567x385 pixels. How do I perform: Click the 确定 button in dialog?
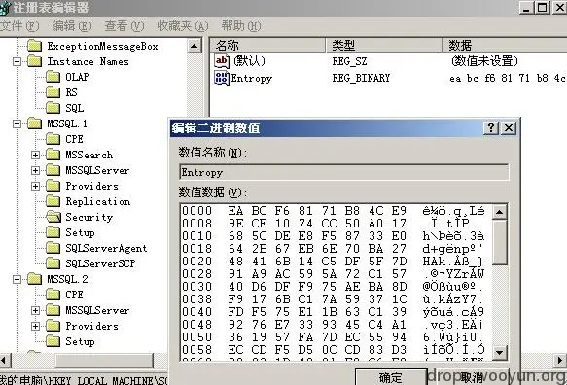click(391, 377)
